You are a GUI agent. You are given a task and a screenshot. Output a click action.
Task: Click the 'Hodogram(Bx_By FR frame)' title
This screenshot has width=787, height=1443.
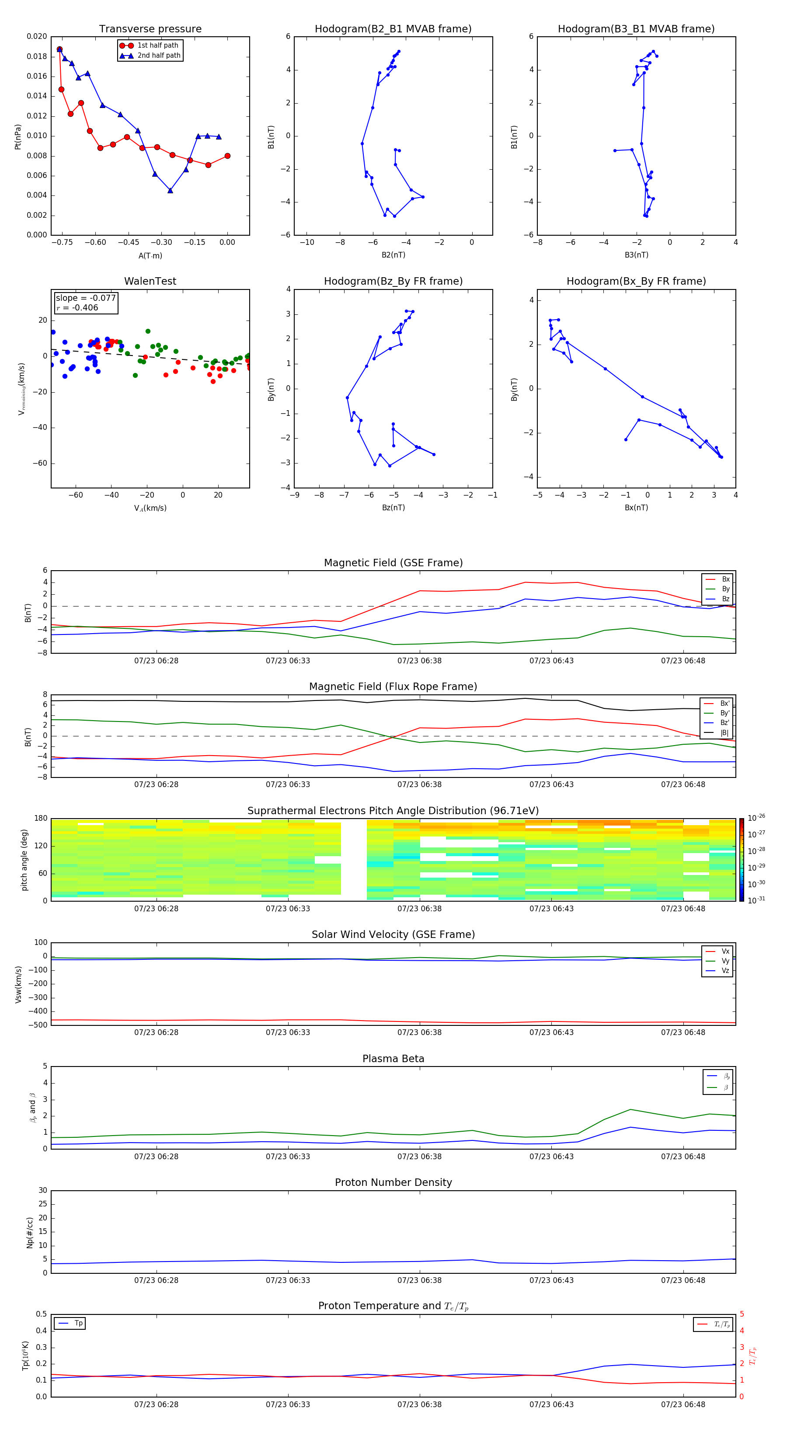point(636,281)
